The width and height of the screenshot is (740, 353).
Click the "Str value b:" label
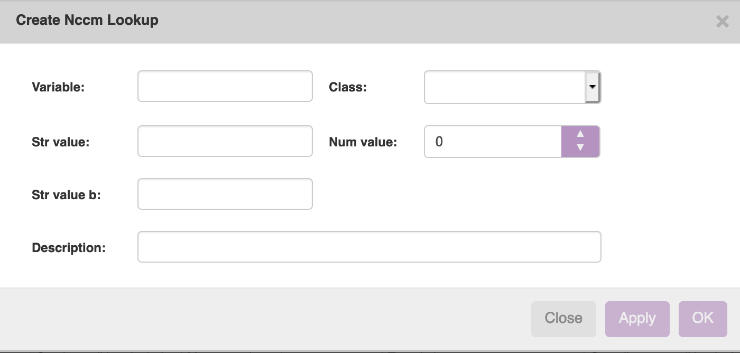click(66, 194)
